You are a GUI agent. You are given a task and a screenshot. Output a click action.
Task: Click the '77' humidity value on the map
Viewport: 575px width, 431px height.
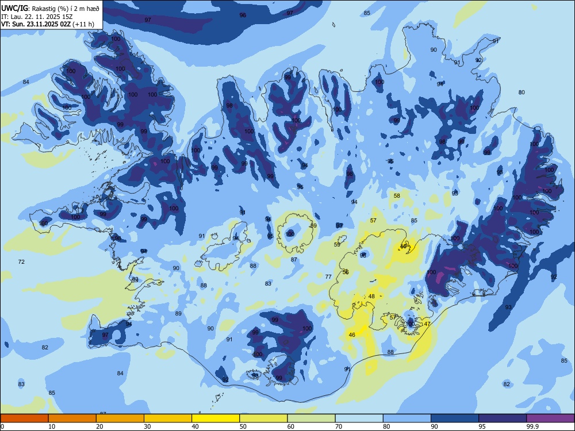328,277
